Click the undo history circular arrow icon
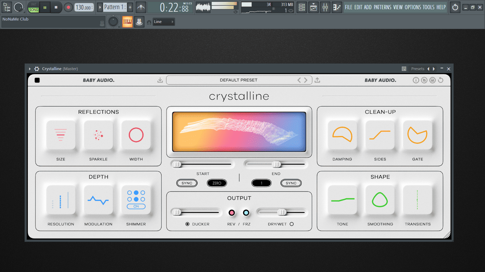Viewport: 485px width, 272px height. 455,7
